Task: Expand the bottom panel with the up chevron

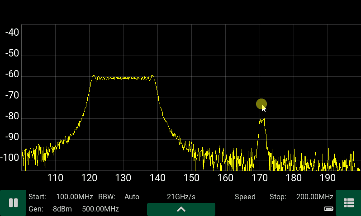Action: (x=181, y=209)
